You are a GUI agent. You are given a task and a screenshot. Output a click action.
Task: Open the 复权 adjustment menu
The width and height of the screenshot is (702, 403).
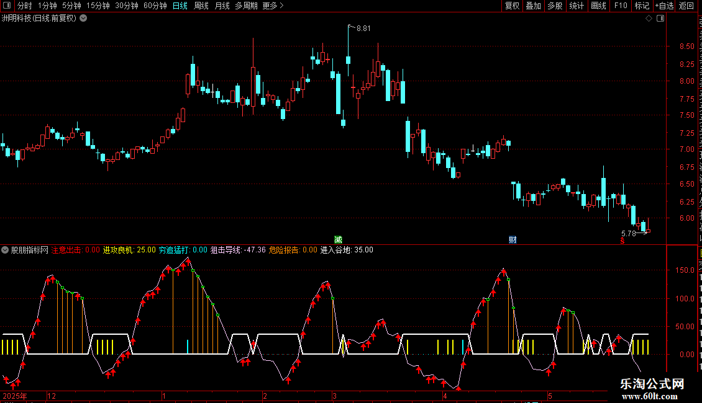(x=512, y=6)
